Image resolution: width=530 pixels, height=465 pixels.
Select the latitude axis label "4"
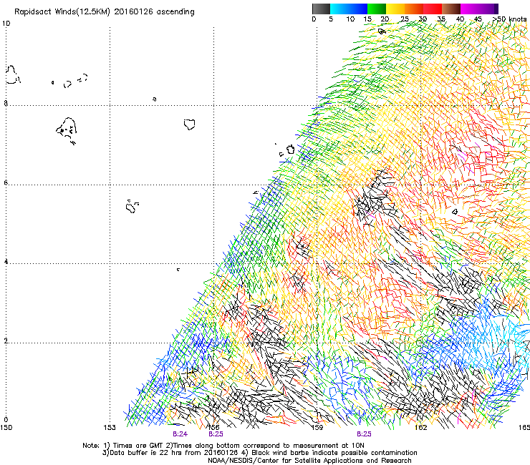pos(6,261)
